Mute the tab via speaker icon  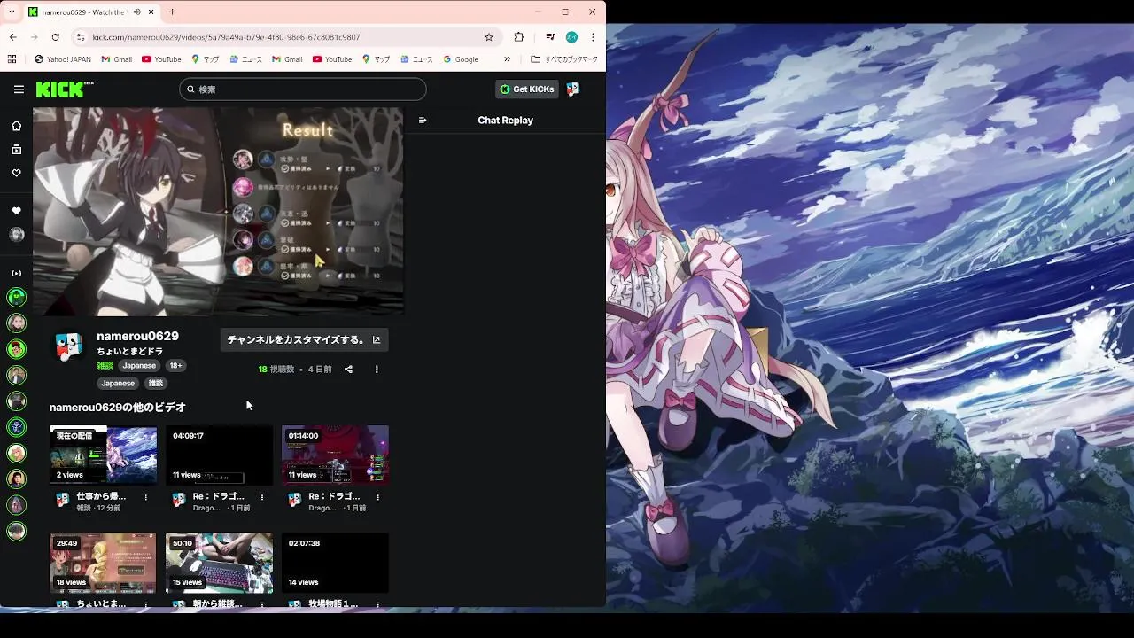(x=136, y=12)
